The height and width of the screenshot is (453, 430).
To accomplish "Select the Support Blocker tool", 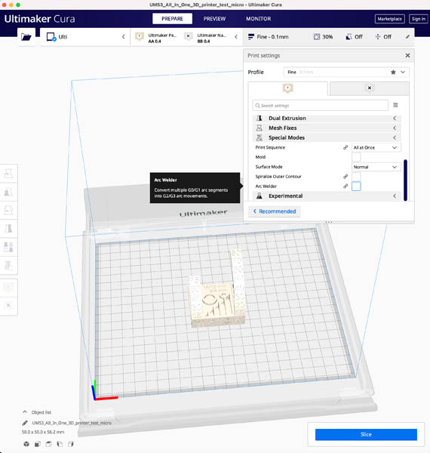I will coord(8,266).
